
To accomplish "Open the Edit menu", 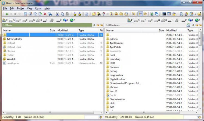I will pyautogui.click(x=12, y=8).
